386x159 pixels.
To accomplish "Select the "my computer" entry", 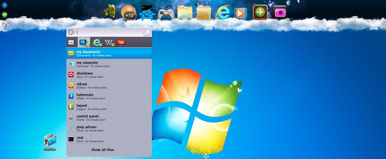I will [x=109, y=64].
